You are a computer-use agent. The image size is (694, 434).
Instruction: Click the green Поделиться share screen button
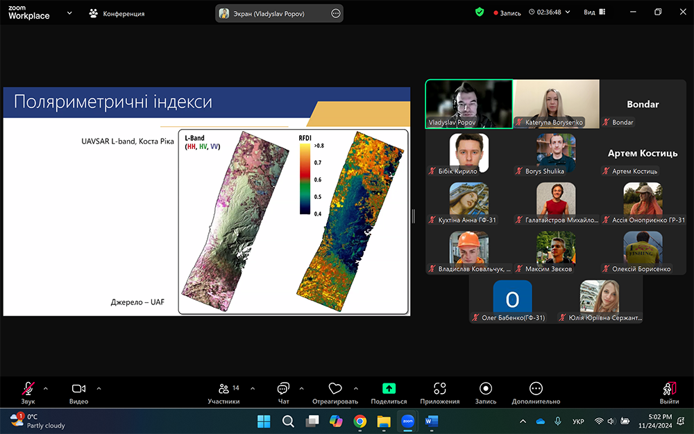coord(389,390)
